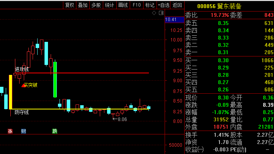Open F10 company information
Image resolution: width=274 pixels, height=154 pixels.
[137, 5]
